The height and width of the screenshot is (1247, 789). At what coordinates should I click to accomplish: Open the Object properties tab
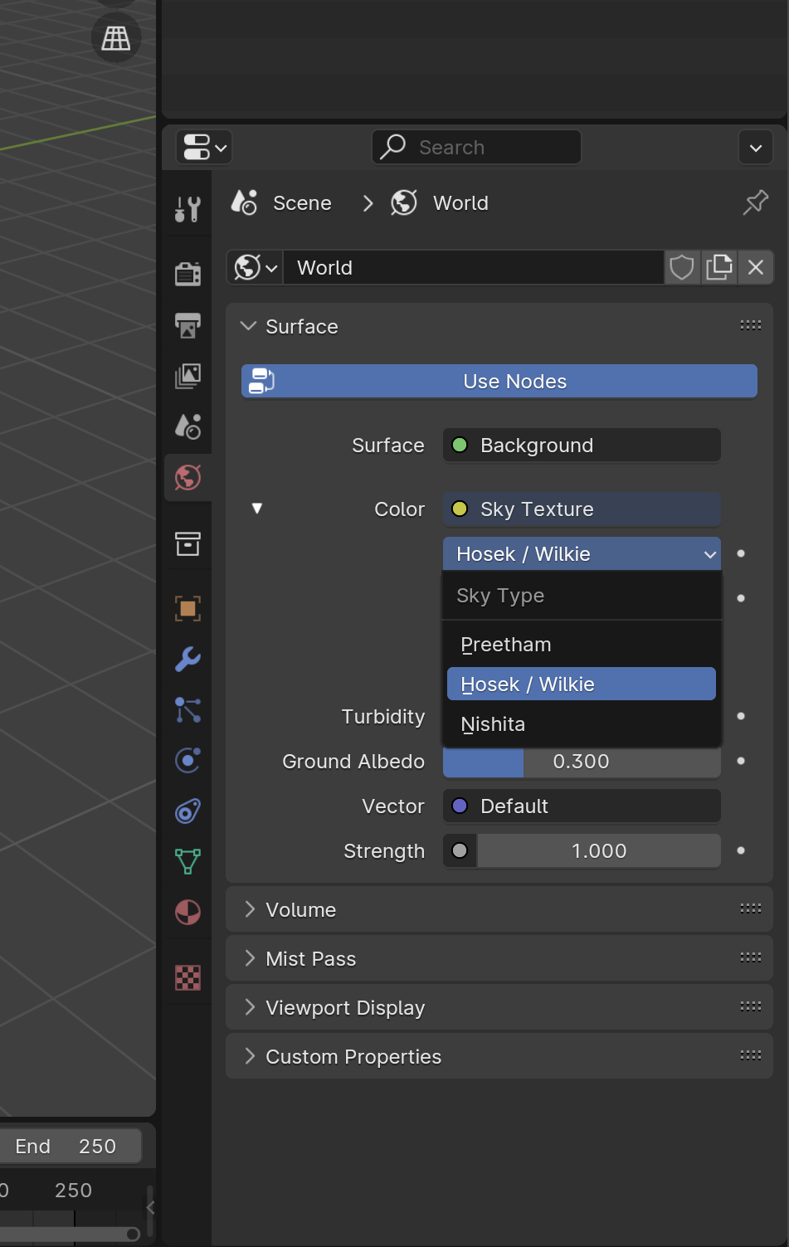188,609
